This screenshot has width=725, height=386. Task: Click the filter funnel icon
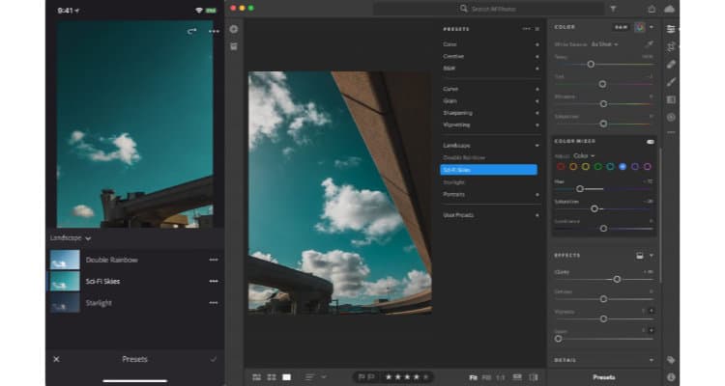click(613, 9)
